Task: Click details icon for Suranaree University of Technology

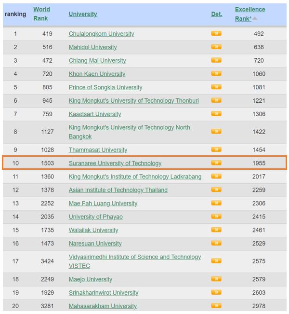Action: point(216,163)
